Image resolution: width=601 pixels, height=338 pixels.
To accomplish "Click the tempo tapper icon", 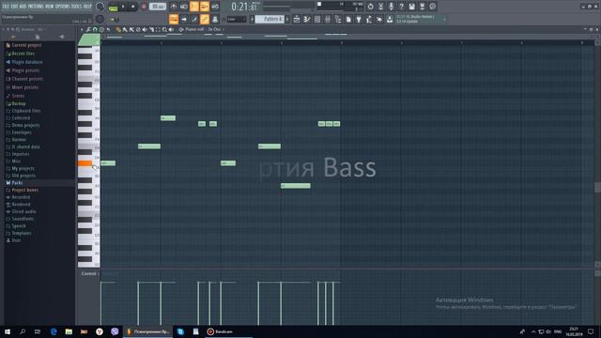I will 369,19.
